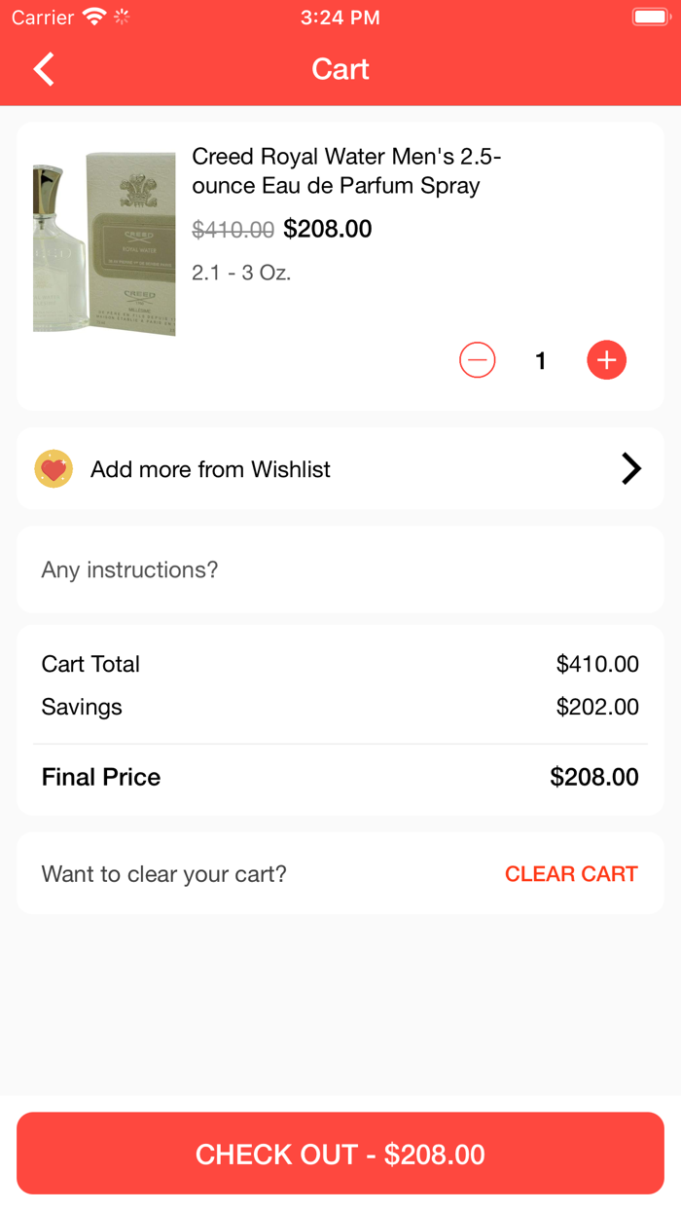The image size is (681, 1211).
Task: Click the Final Price label
Action: (101, 777)
